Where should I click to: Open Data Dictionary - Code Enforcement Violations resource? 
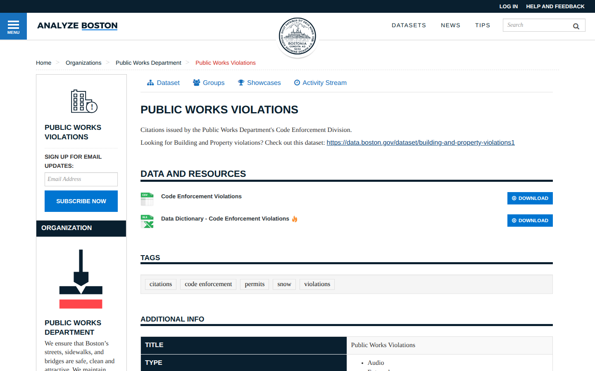pyautogui.click(x=225, y=218)
